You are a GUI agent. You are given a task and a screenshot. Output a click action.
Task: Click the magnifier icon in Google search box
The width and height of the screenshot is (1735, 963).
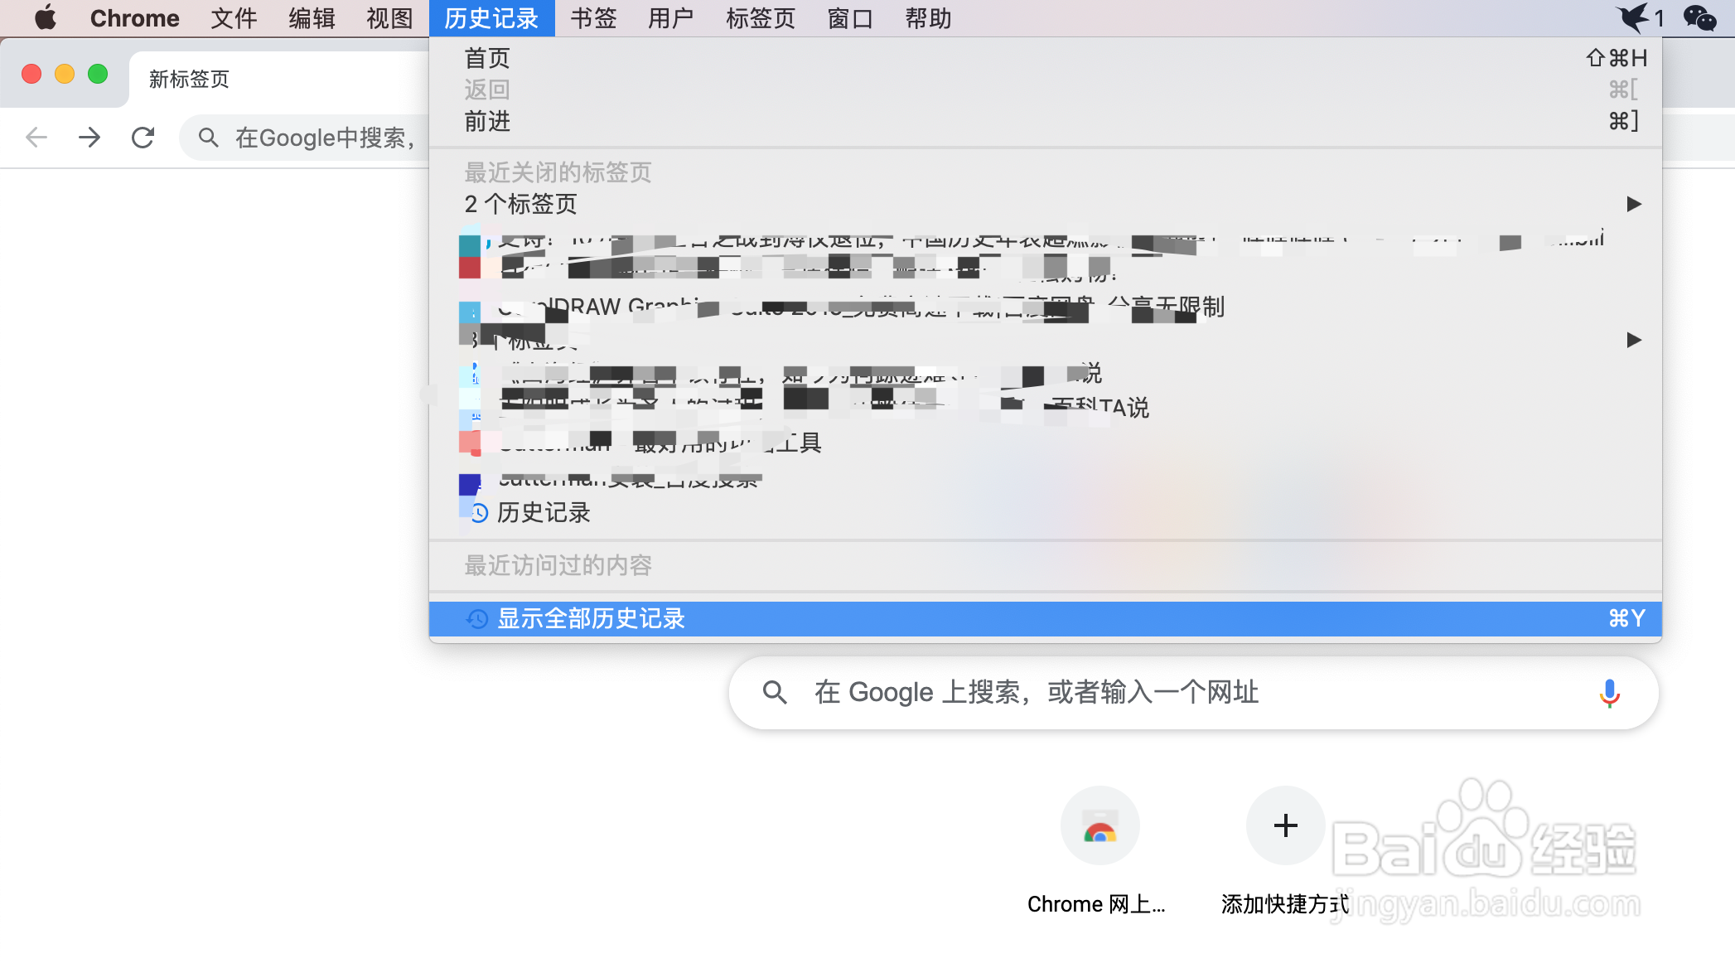point(775,693)
